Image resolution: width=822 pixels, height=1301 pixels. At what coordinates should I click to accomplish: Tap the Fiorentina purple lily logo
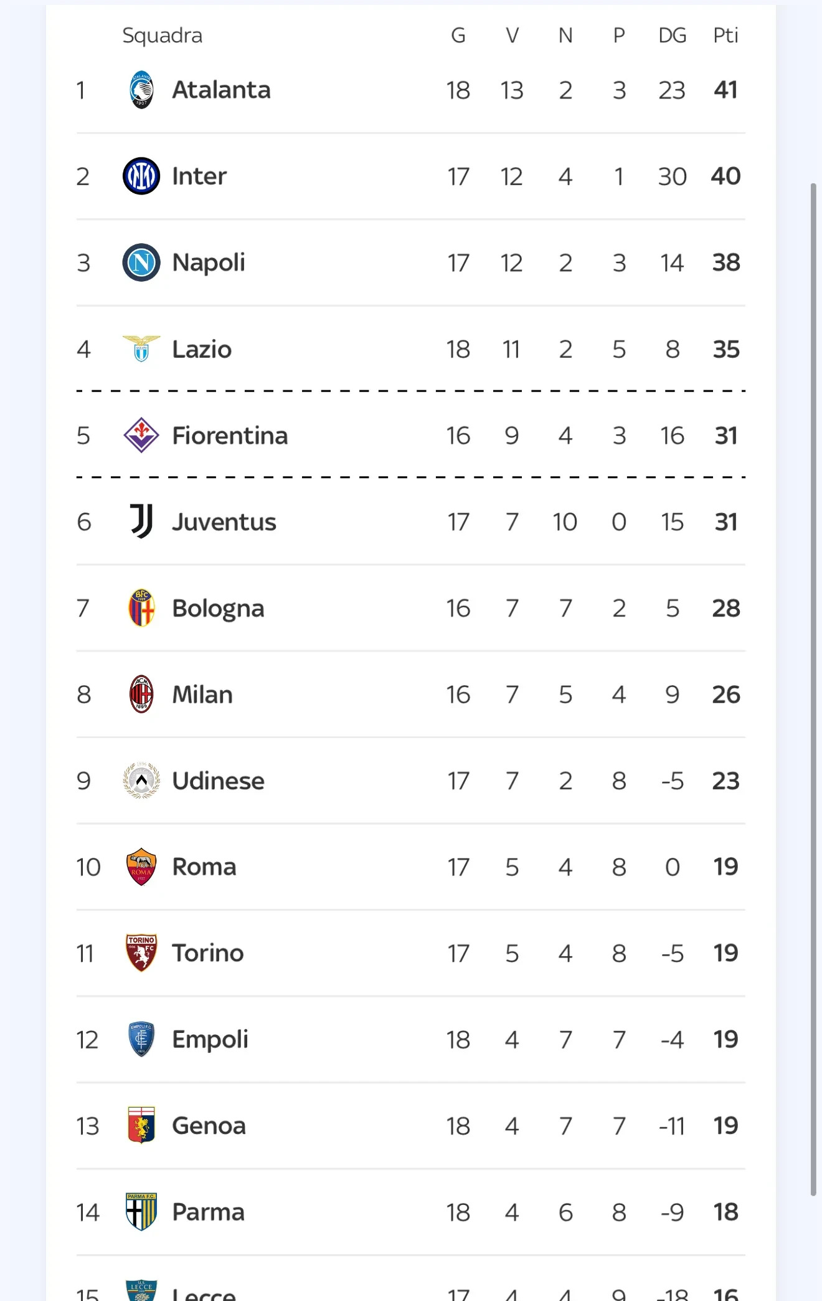[141, 435]
